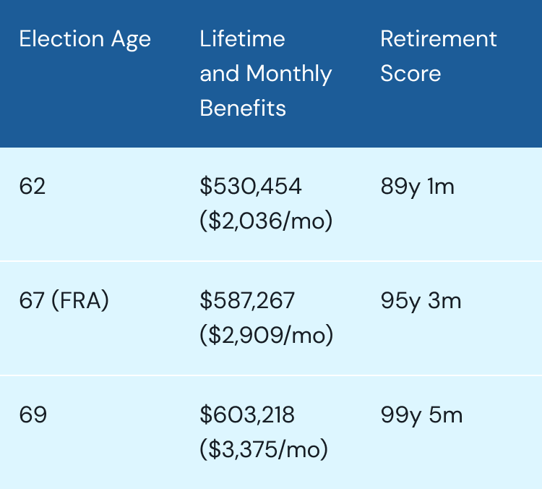Select the election age 62 cell
Image resolution: width=542 pixels, height=489 pixels.
(x=33, y=187)
